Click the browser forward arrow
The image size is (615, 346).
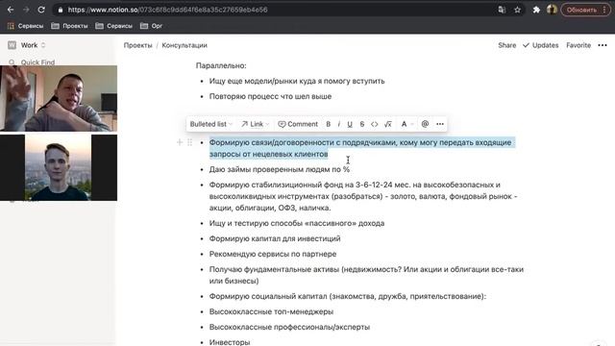click(26, 10)
